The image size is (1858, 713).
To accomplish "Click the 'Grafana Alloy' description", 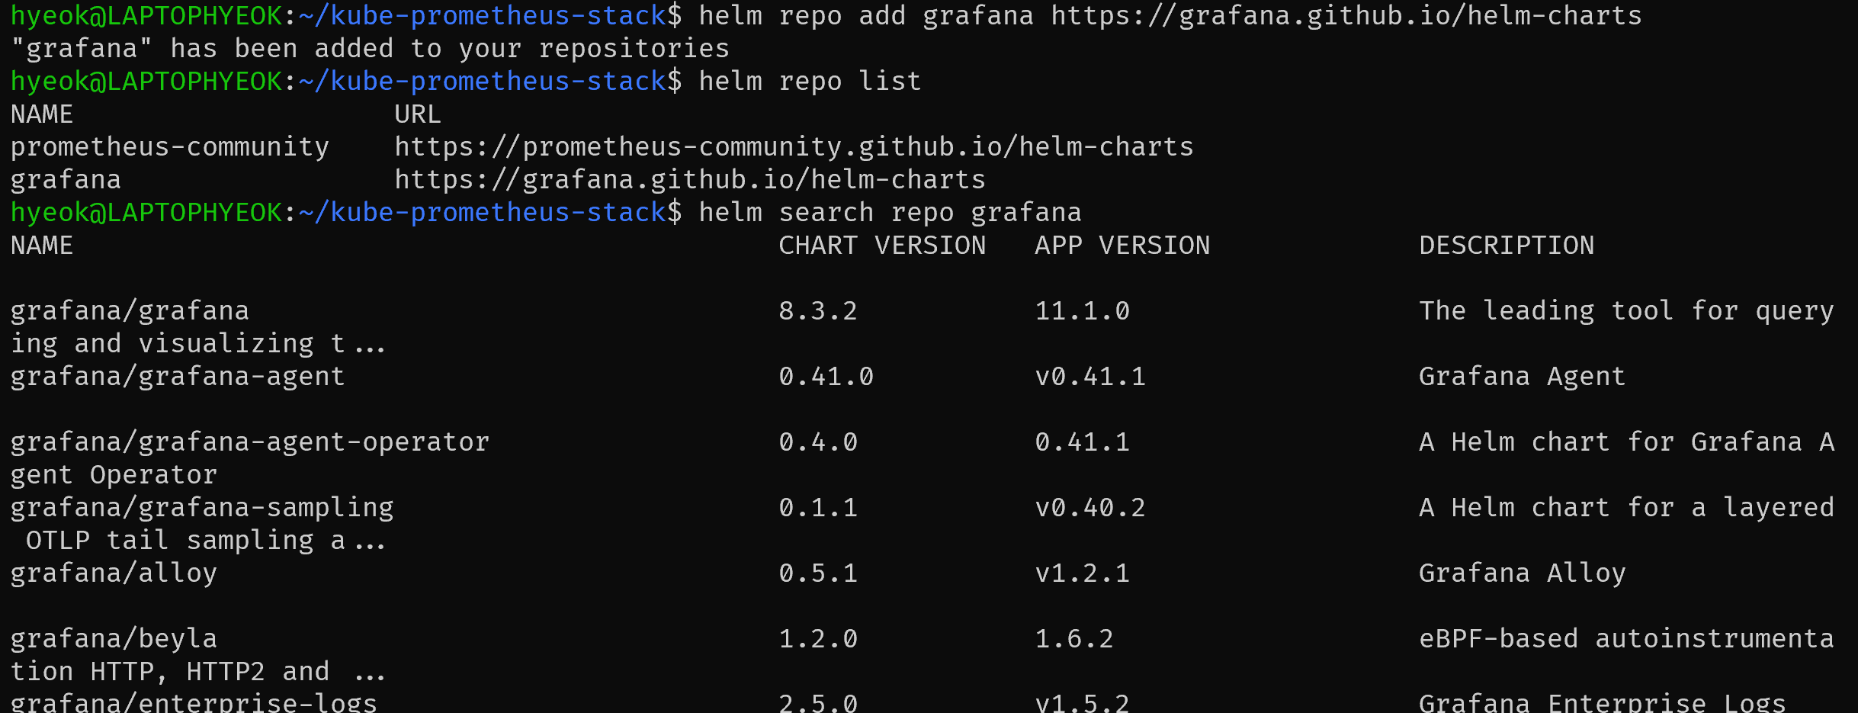I will pos(1522,573).
